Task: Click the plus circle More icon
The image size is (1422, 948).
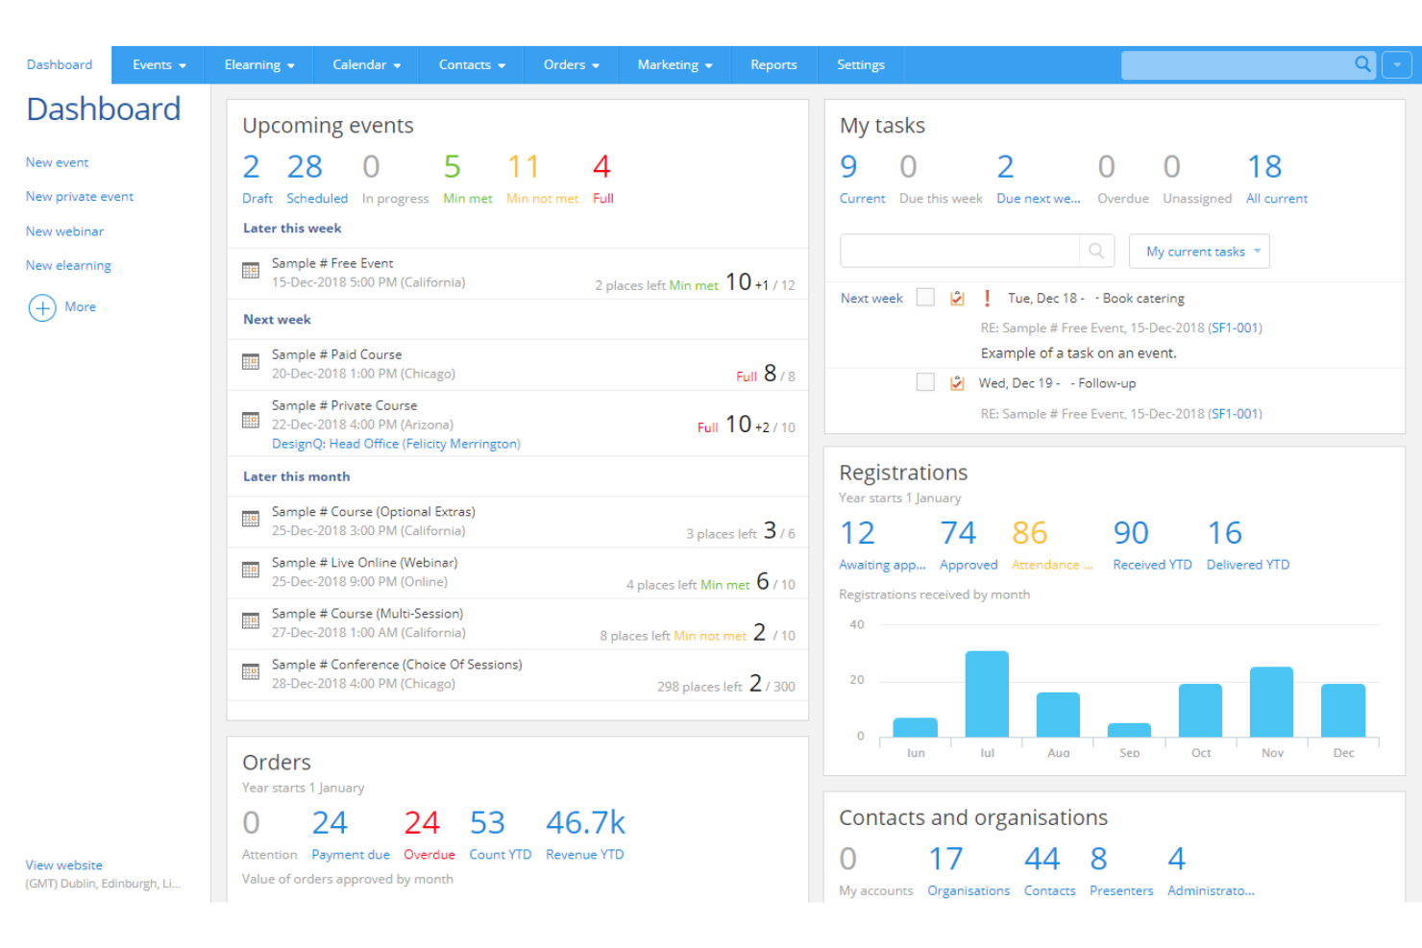Action: pyautogui.click(x=42, y=307)
